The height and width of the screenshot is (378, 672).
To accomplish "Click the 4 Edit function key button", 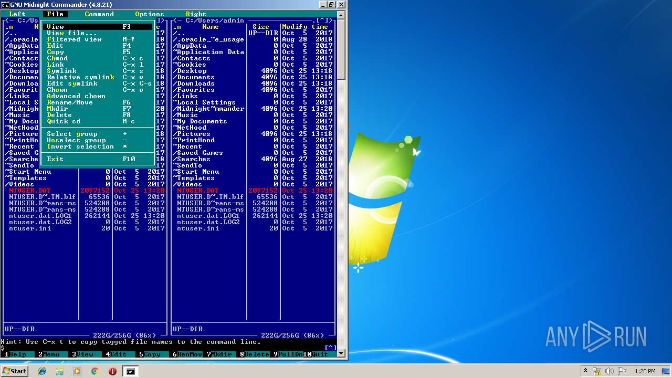I will tap(118, 354).
